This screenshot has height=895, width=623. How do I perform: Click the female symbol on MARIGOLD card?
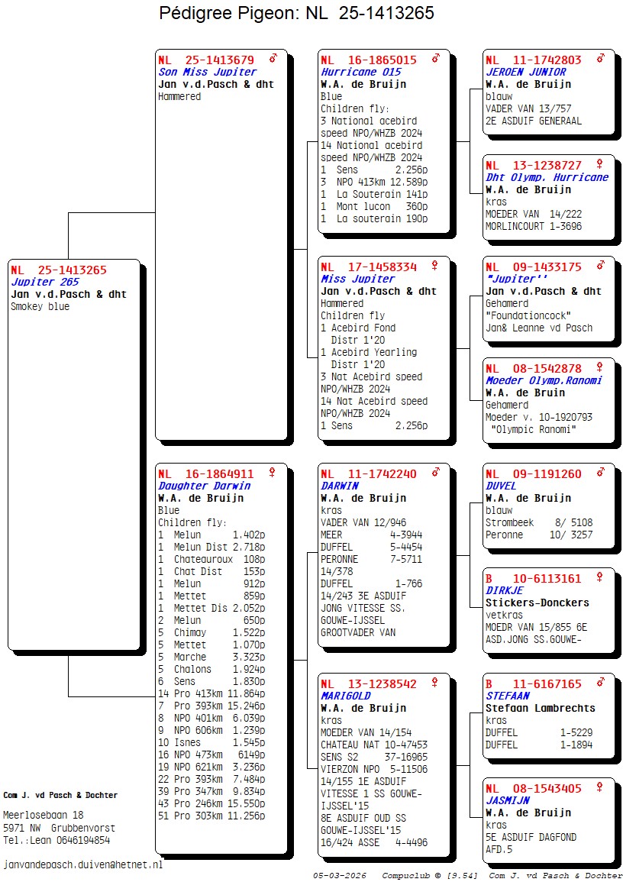pyautogui.click(x=436, y=683)
